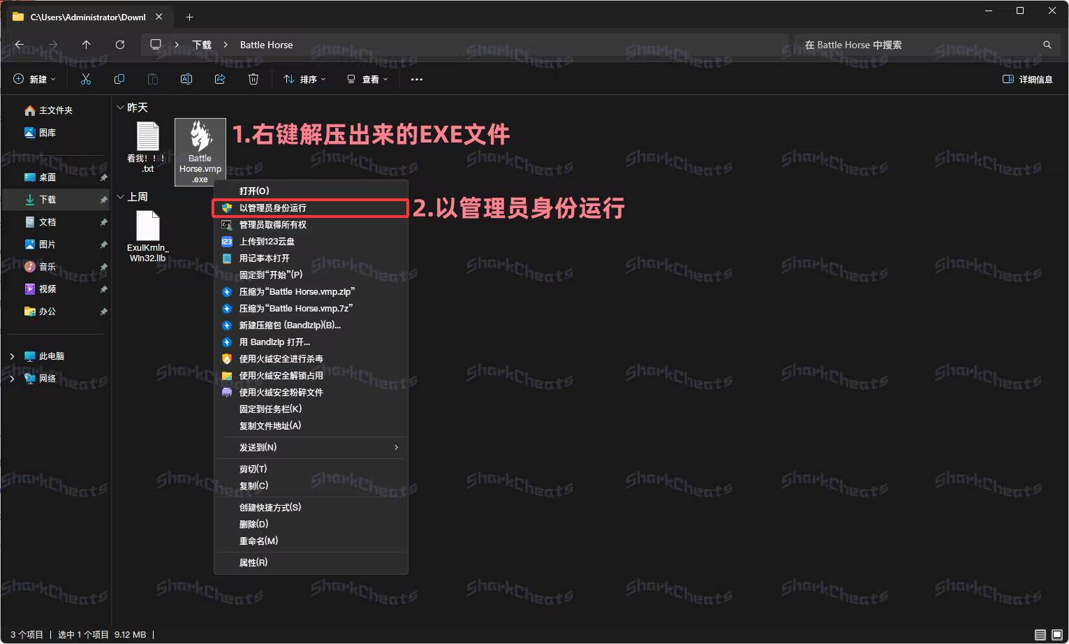Switch to large icons view in status bar
Image resolution: width=1069 pixels, height=644 pixels.
click(1056, 635)
